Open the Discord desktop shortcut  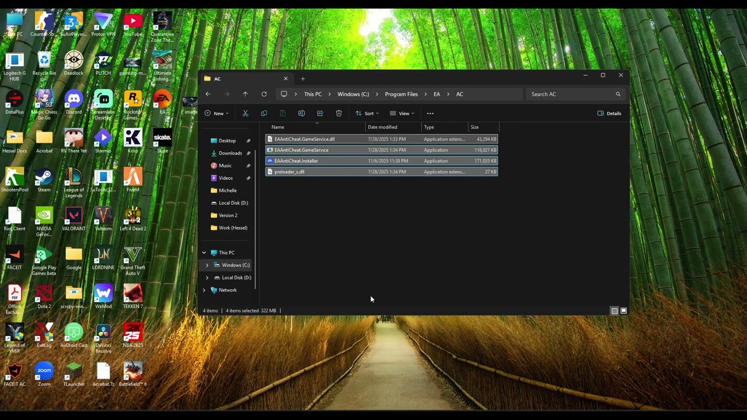click(74, 103)
